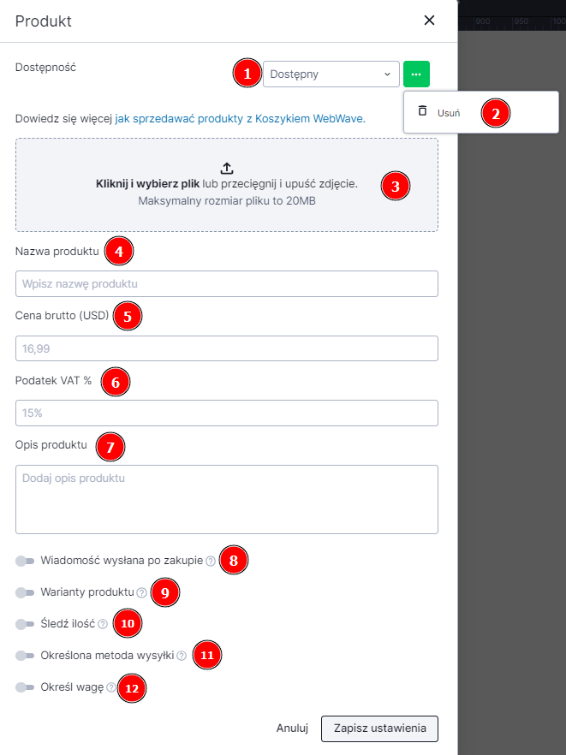Enable the Śledź ilość toggle
Screen dimensions: 566x755
tap(26, 624)
